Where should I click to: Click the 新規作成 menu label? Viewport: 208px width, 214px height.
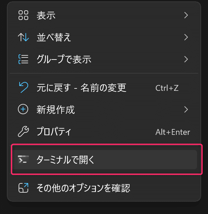coord(56,109)
